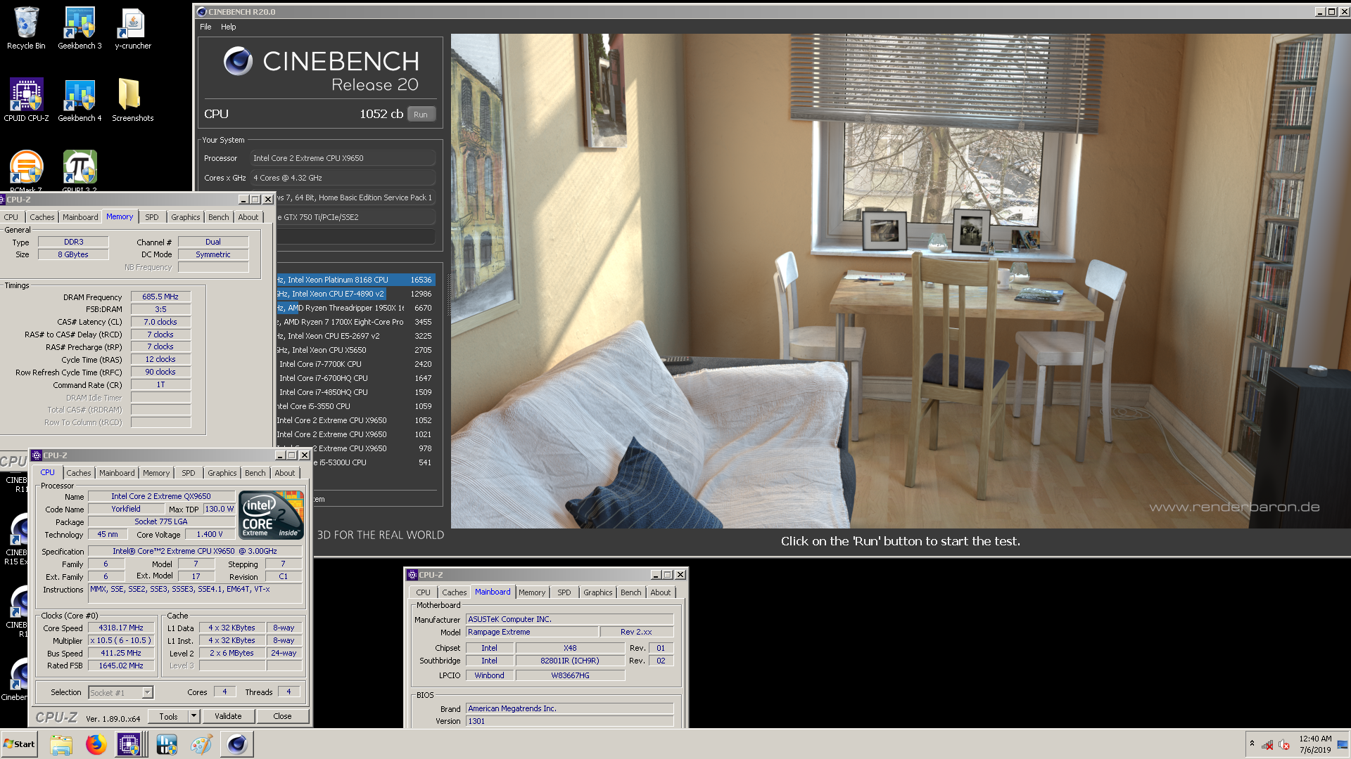Switch to SPD tab in Memory CPU-Z window
Image resolution: width=1351 pixels, height=759 pixels.
152,217
